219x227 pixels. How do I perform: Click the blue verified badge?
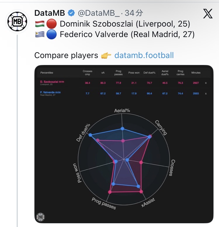click(x=71, y=13)
